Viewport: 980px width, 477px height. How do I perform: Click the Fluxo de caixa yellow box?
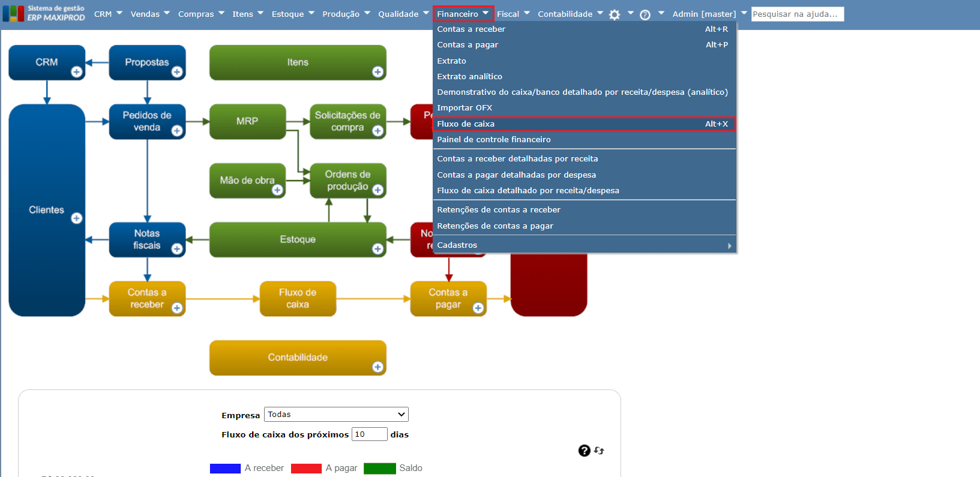[298, 298]
